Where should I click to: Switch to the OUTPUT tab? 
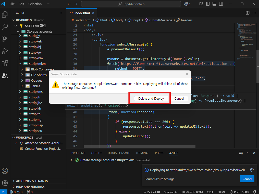(96, 153)
